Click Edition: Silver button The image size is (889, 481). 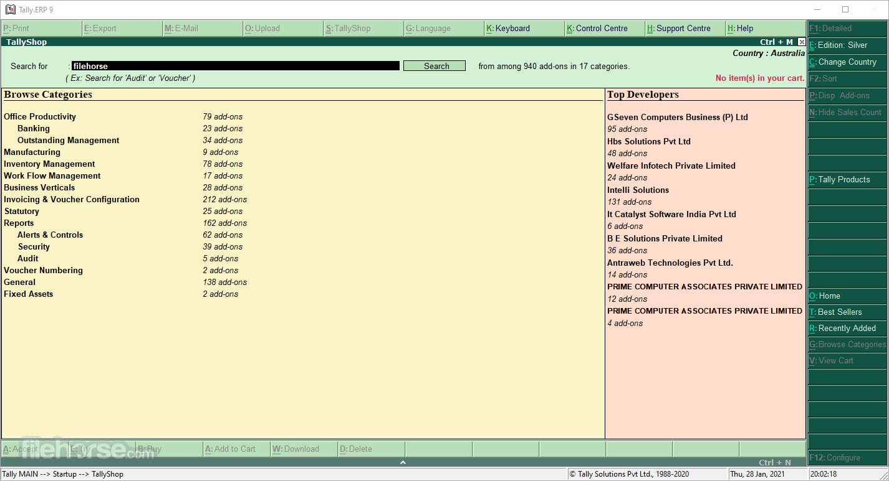coord(847,45)
